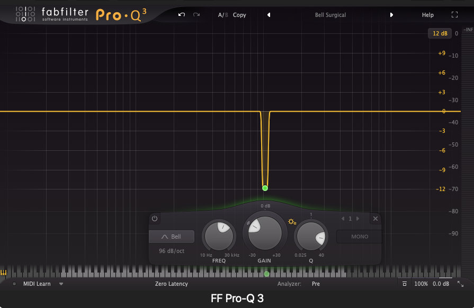The width and height of the screenshot is (474, 308).
Task: Click the undo arrow icon
Action: point(181,14)
